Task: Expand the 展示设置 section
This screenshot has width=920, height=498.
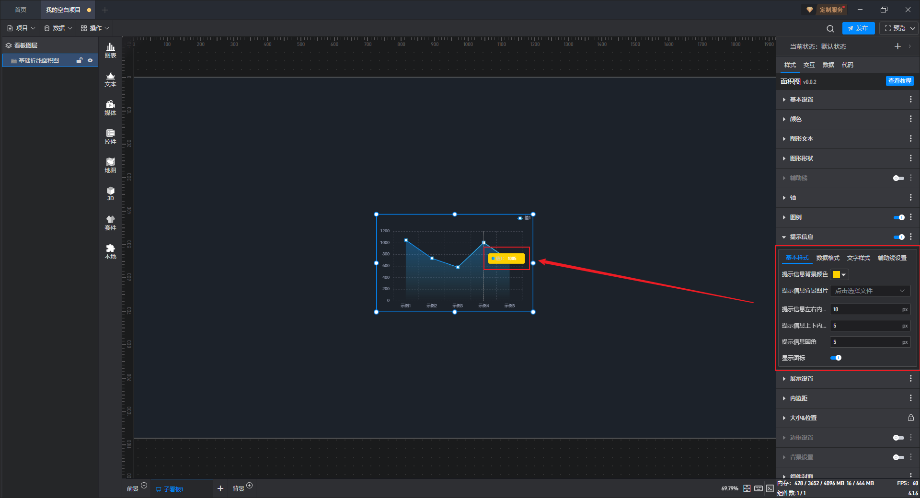Action: (784, 379)
